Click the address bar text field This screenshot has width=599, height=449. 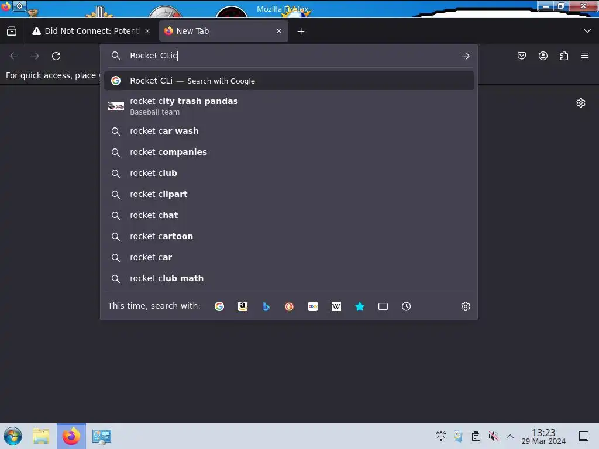point(290,56)
